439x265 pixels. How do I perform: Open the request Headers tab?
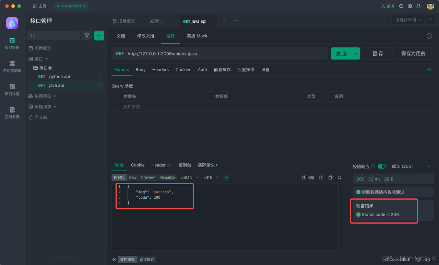[161, 70]
